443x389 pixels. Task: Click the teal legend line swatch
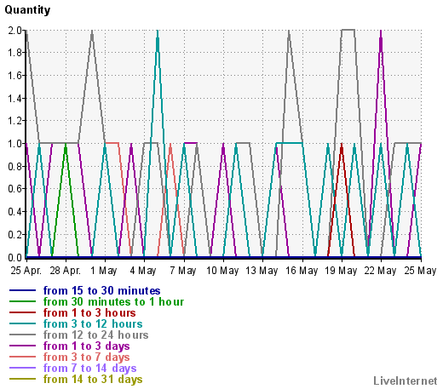point(22,323)
